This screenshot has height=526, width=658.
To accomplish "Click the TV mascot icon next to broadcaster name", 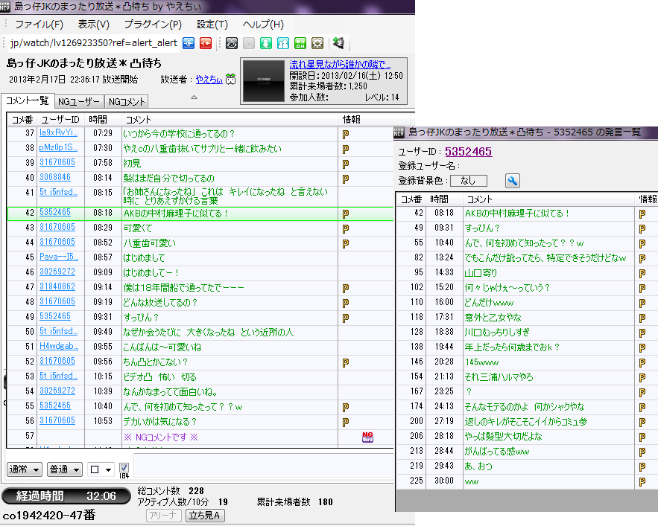I will (231, 79).
